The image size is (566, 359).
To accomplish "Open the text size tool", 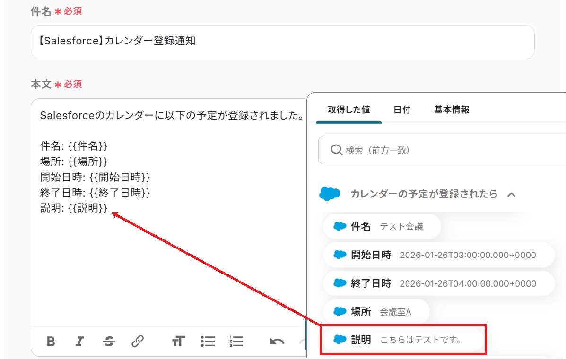I will [179, 341].
